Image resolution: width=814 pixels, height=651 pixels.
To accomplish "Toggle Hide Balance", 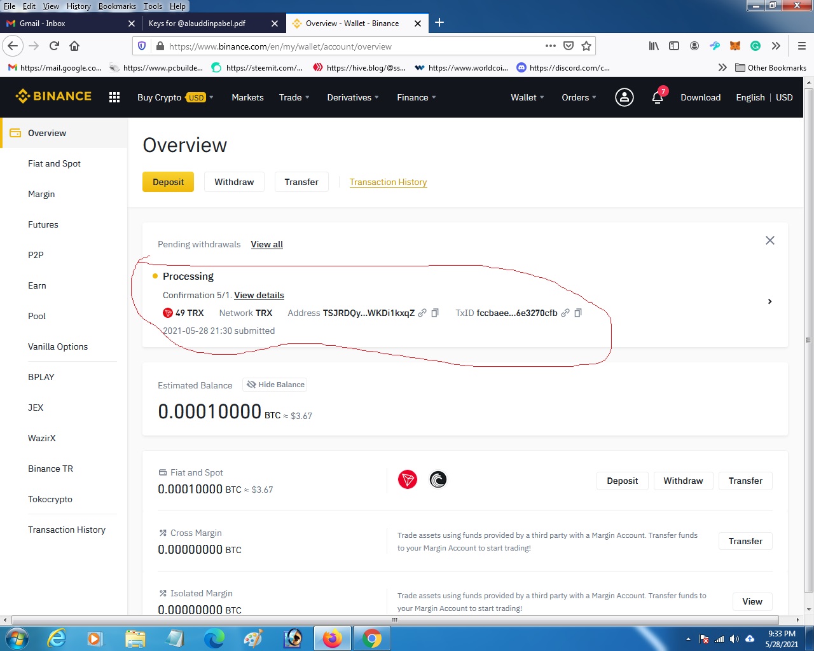I will pyautogui.click(x=275, y=385).
